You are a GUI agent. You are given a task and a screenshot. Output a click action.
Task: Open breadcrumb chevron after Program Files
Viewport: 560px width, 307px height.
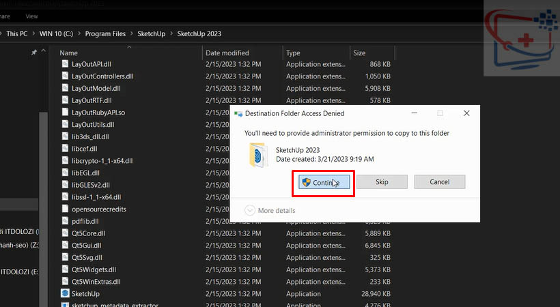pyautogui.click(x=132, y=33)
